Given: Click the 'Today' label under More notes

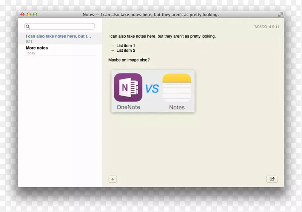Looking at the screenshot, I should (31, 53).
